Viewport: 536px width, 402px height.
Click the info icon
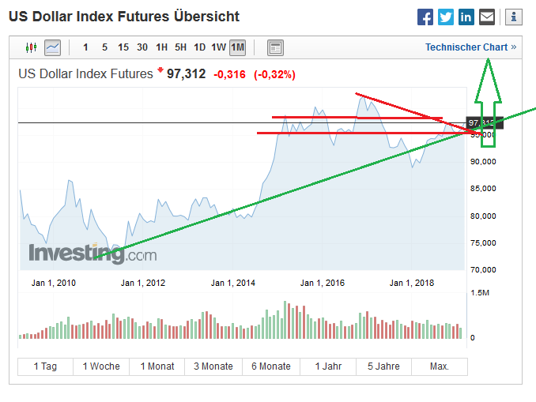513,17
